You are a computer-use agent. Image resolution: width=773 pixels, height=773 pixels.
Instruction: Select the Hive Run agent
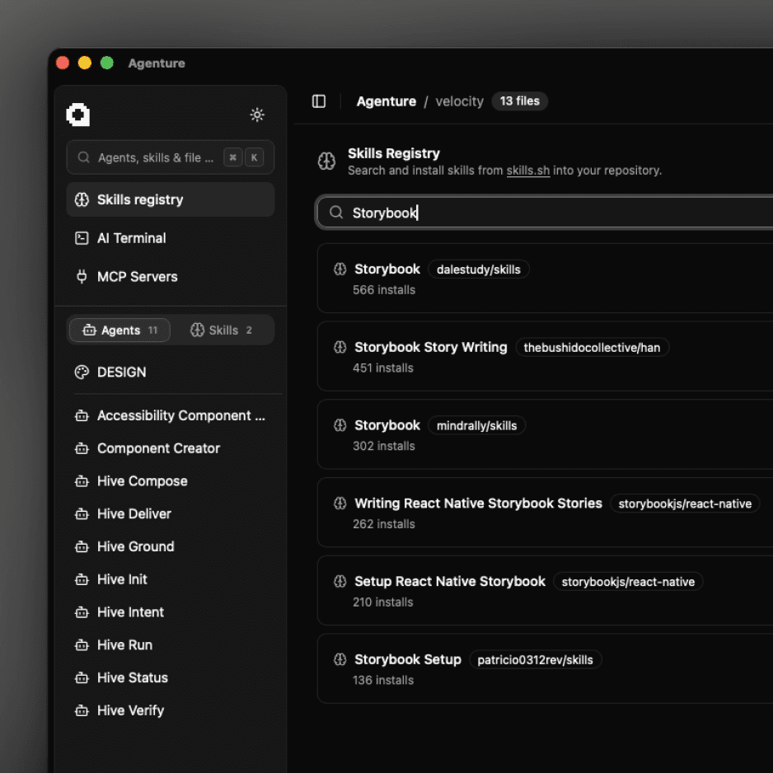[170, 644]
